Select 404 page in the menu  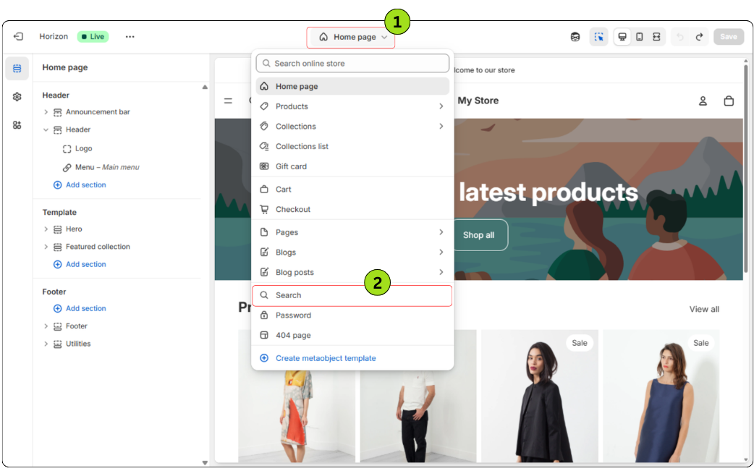pos(352,336)
